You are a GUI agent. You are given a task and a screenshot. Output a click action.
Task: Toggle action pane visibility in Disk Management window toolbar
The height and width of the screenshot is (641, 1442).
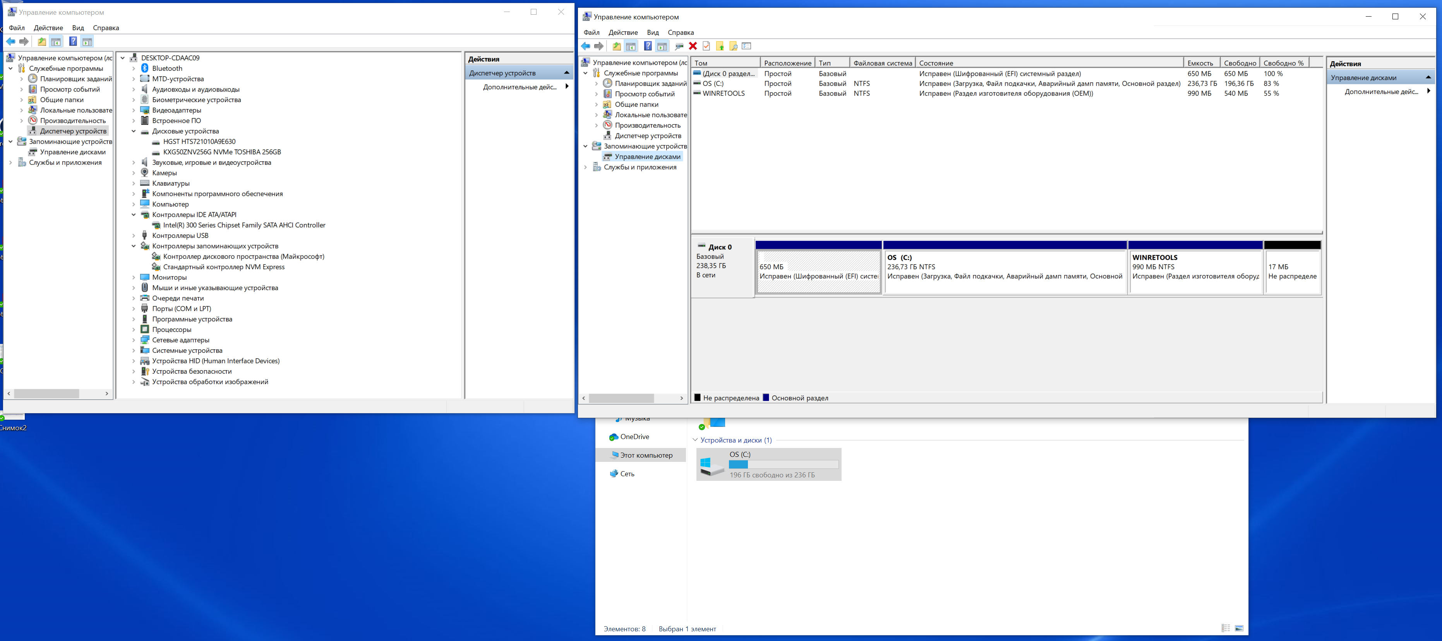pyautogui.click(x=662, y=46)
